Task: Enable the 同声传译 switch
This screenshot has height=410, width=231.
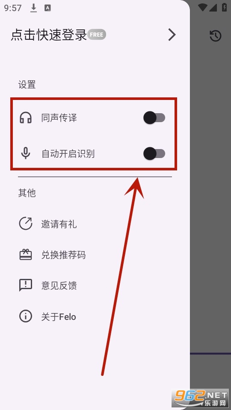Action: tap(154, 118)
